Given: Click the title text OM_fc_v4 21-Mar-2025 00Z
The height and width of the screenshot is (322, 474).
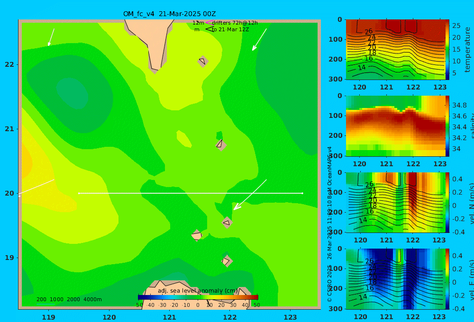Looking at the screenshot, I should point(169,14).
